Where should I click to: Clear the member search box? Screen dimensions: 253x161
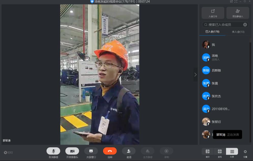[x=245, y=25]
